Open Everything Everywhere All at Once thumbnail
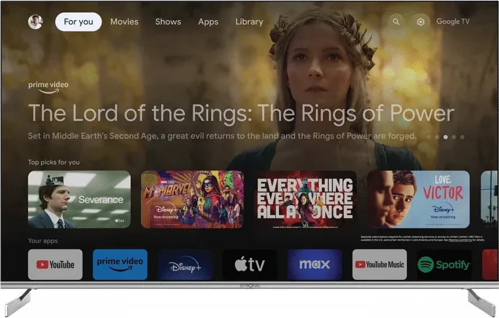The width and height of the screenshot is (499, 318). 305,199
